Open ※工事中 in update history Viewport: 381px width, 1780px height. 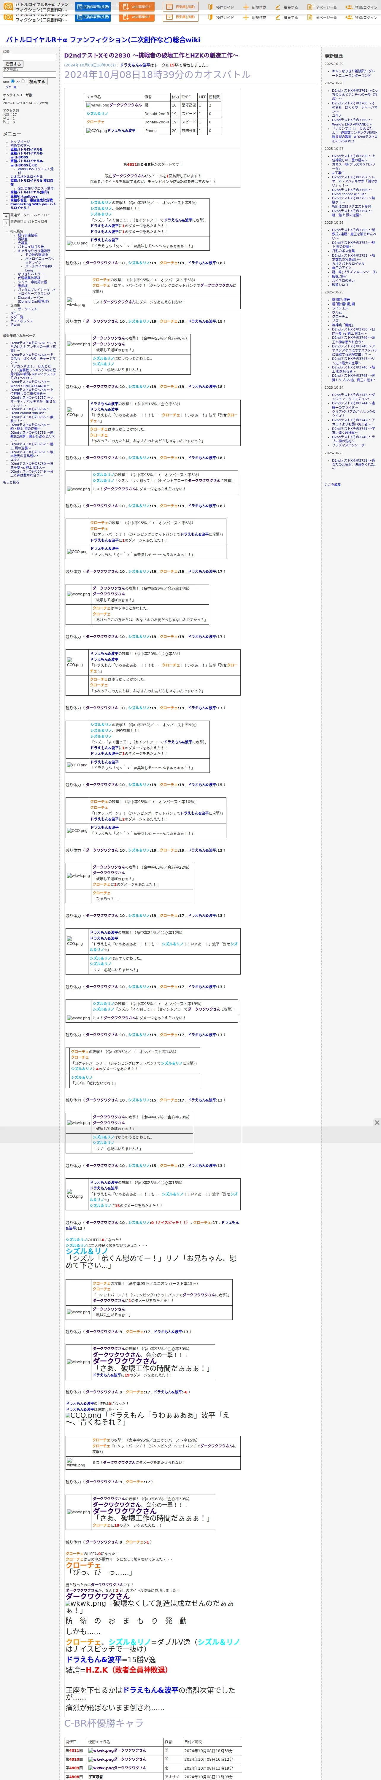(x=338, y=173)
